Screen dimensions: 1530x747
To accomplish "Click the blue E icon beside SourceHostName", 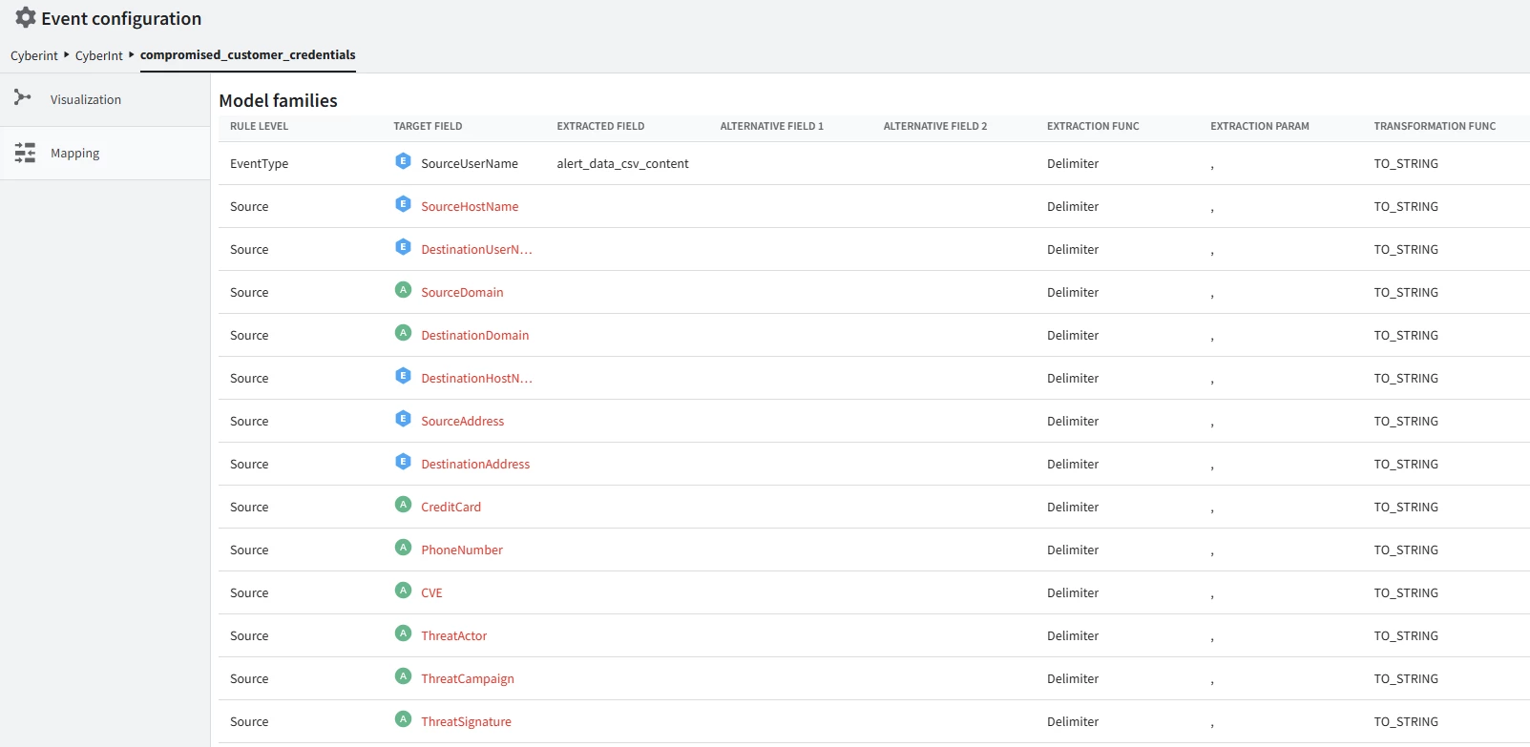I will pos(403,204).
